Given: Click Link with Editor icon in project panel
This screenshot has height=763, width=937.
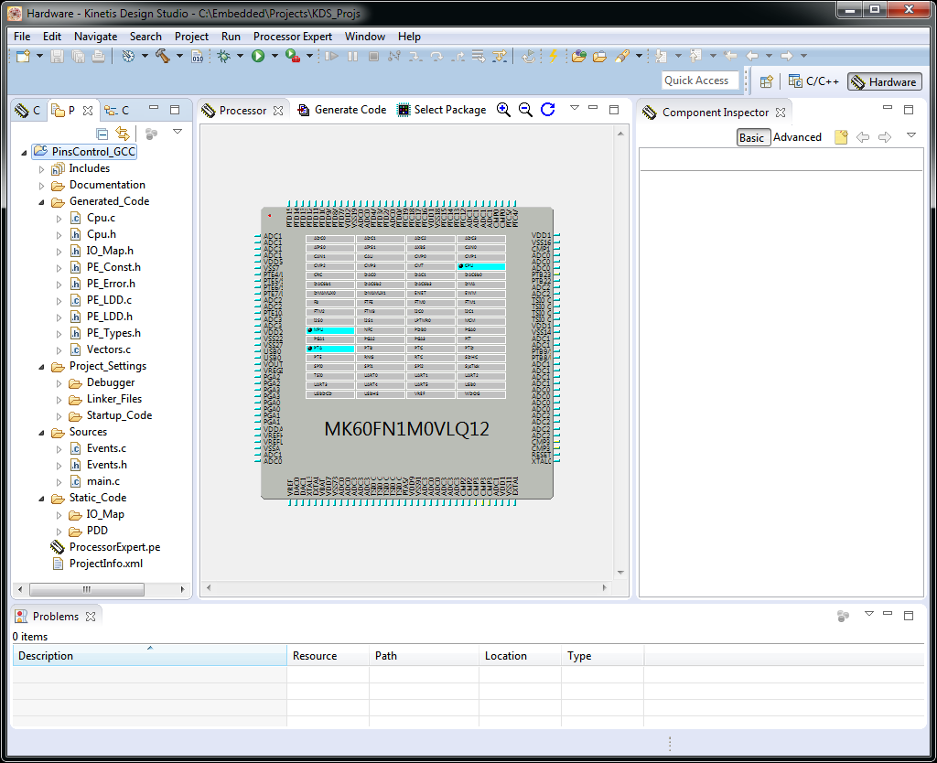Looking at the screenshot, I should click(122, 134).
